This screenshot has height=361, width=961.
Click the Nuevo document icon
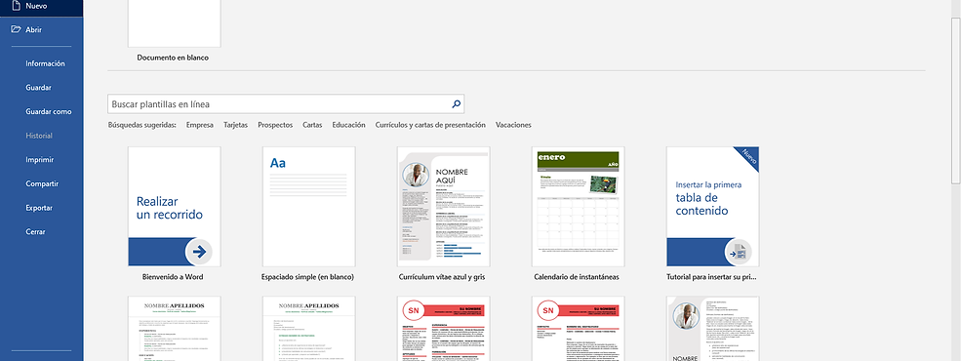click(16, 6)
